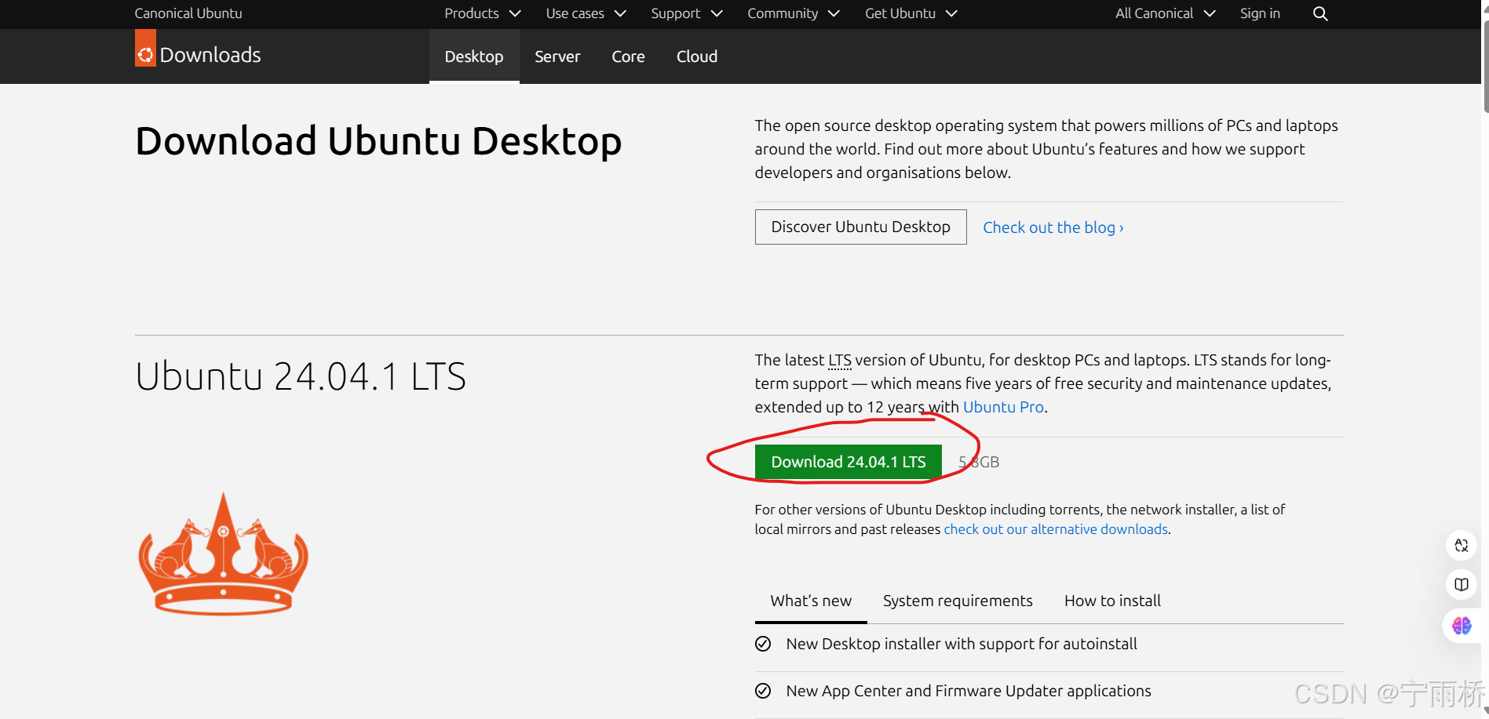
Task: Click the Downloads section title
Action: pos(210,55)
